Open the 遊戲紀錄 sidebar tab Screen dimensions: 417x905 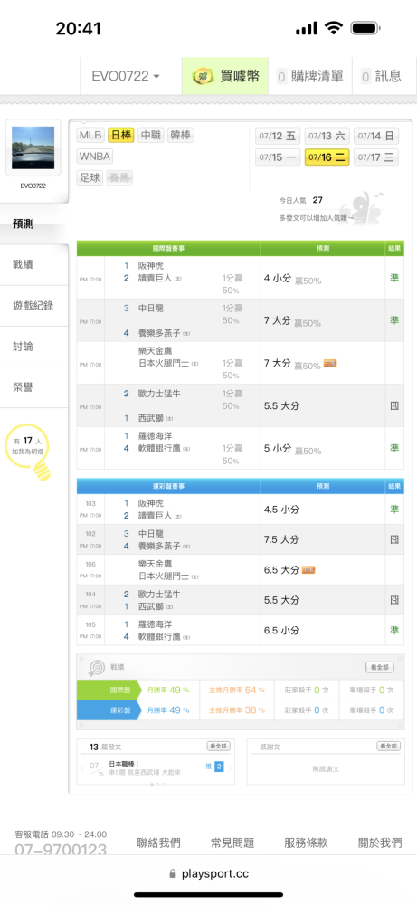point(34,306)
